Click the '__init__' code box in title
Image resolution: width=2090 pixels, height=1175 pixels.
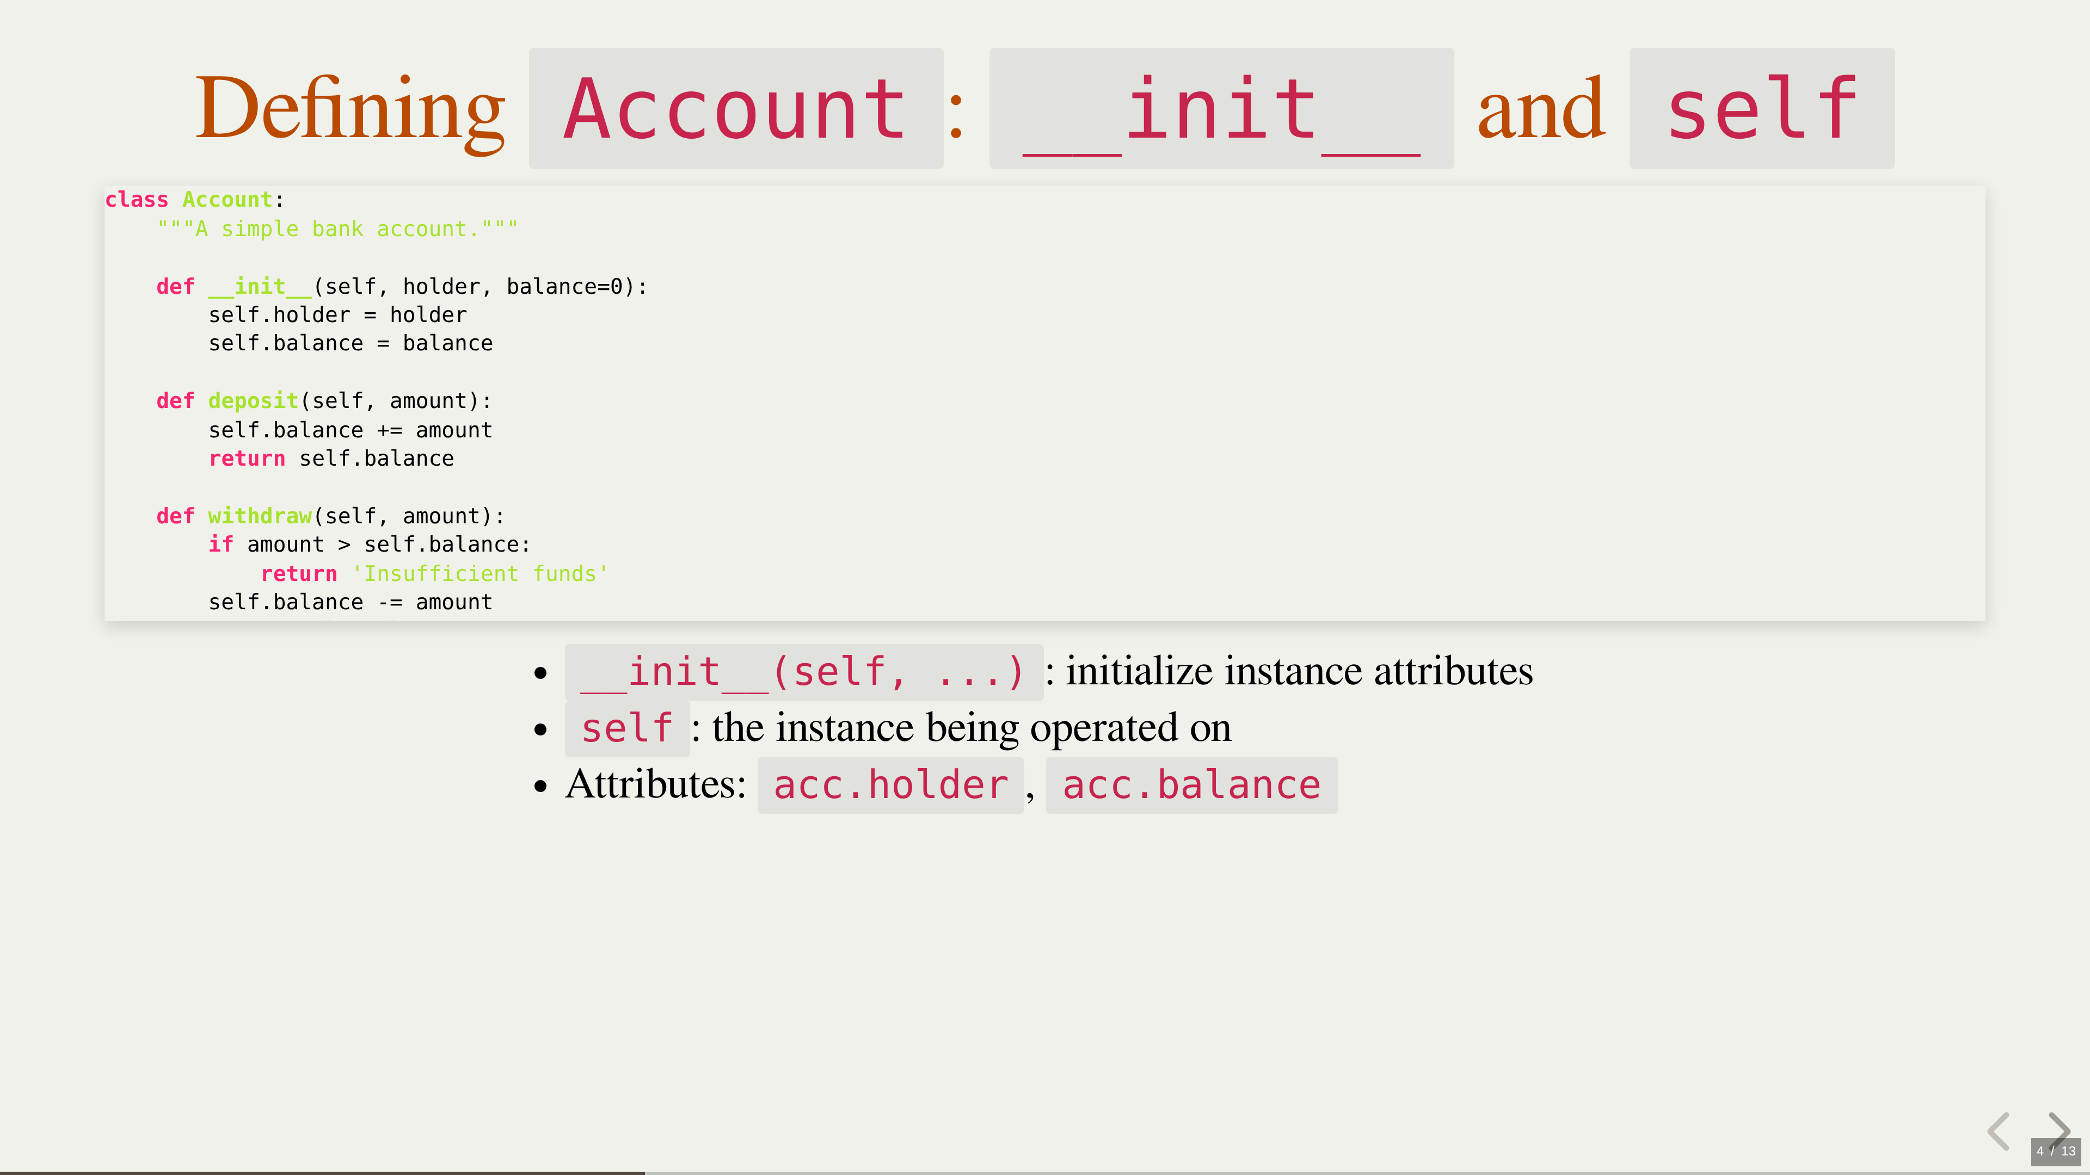point(1220,109)
